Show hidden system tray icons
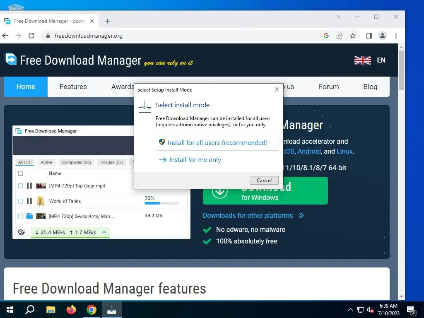 pyautogui.click(x=350, y=310)
